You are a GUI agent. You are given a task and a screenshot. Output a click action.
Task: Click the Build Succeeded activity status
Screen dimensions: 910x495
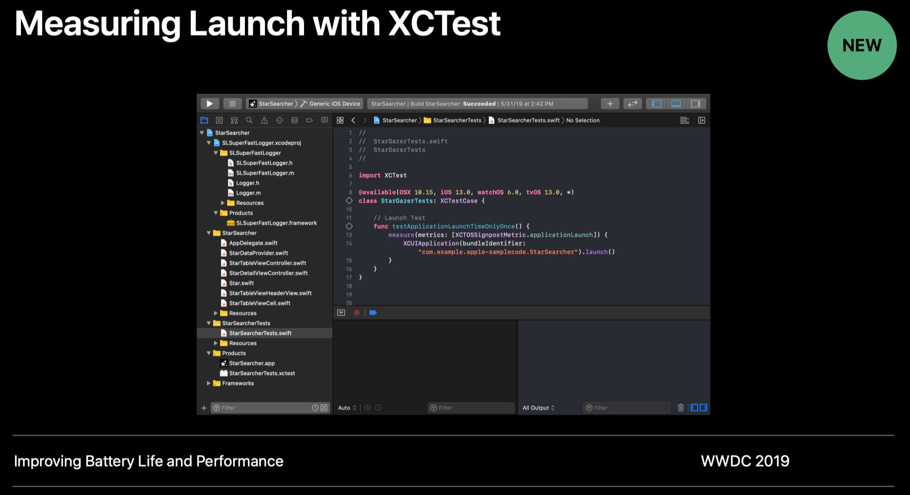[x=477, y=104]
